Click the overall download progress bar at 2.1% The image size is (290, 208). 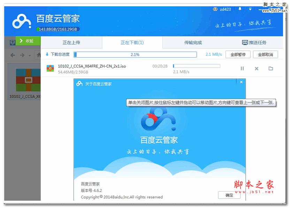point(135,54)
